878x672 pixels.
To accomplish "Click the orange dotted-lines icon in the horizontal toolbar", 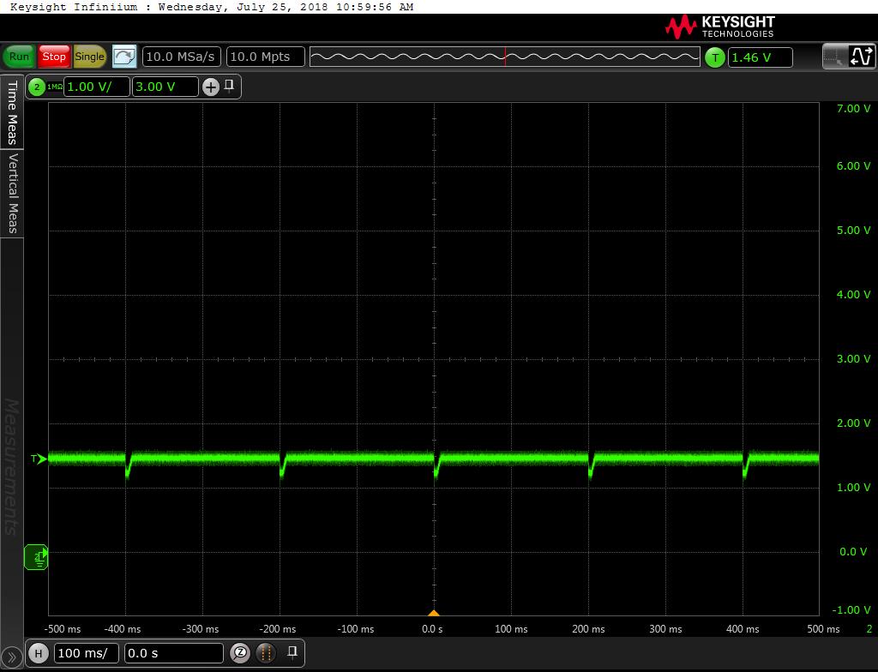I will point(266,653).
